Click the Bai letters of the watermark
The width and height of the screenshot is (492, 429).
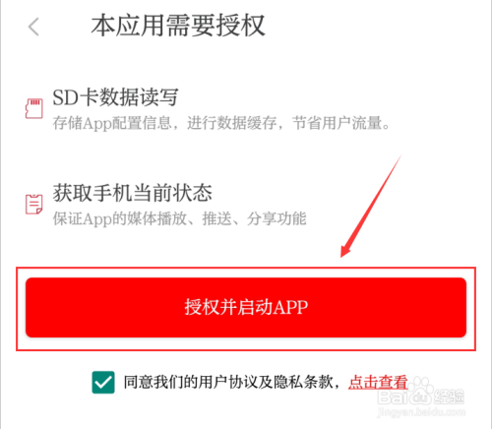click(x=393, y=397)
